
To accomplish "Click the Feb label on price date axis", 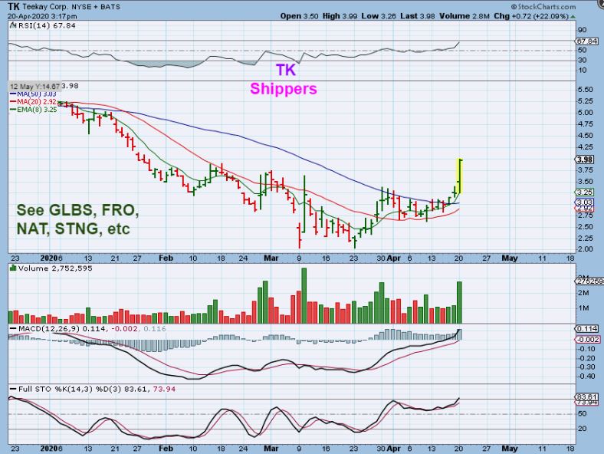I will (166, 258).
